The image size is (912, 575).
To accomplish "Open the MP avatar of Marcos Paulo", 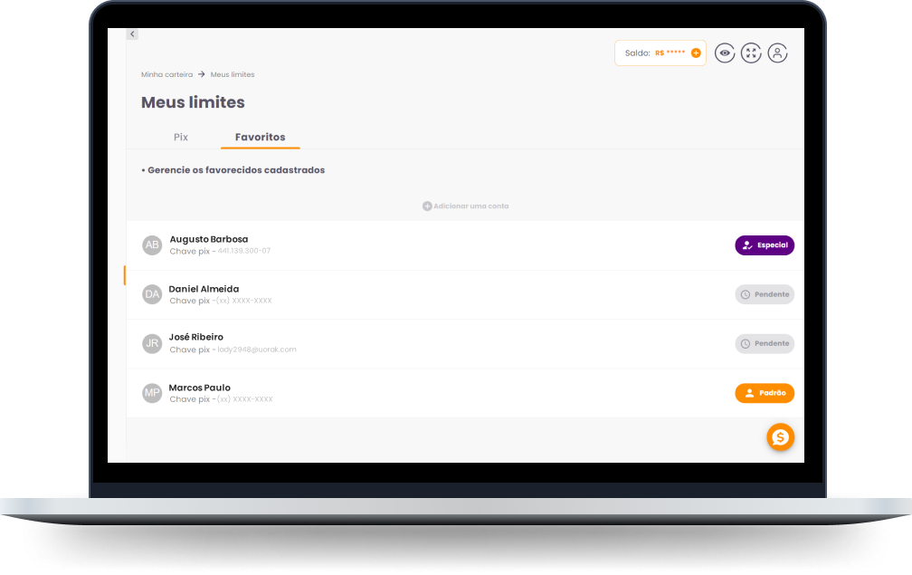I will [152, 393].
